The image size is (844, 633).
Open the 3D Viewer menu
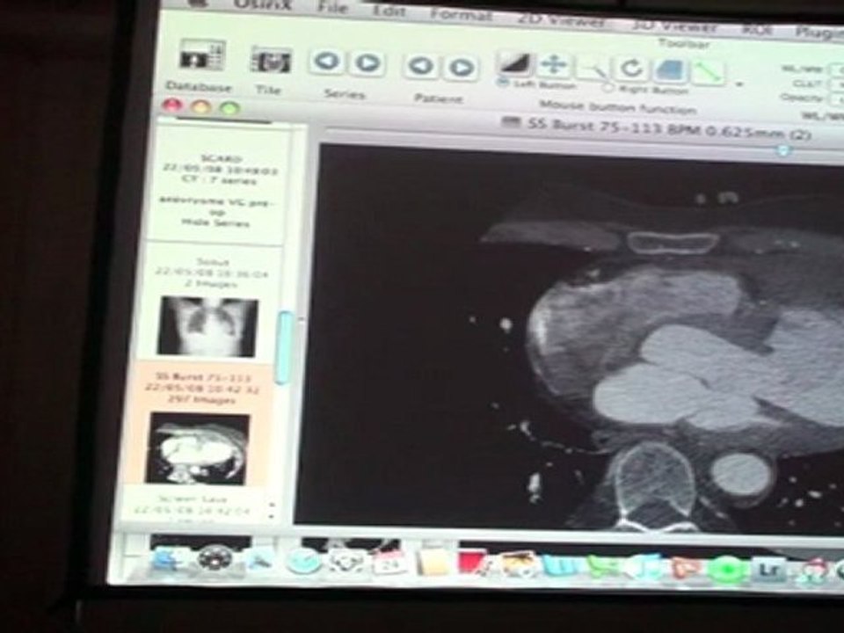[x=675, y=25]
